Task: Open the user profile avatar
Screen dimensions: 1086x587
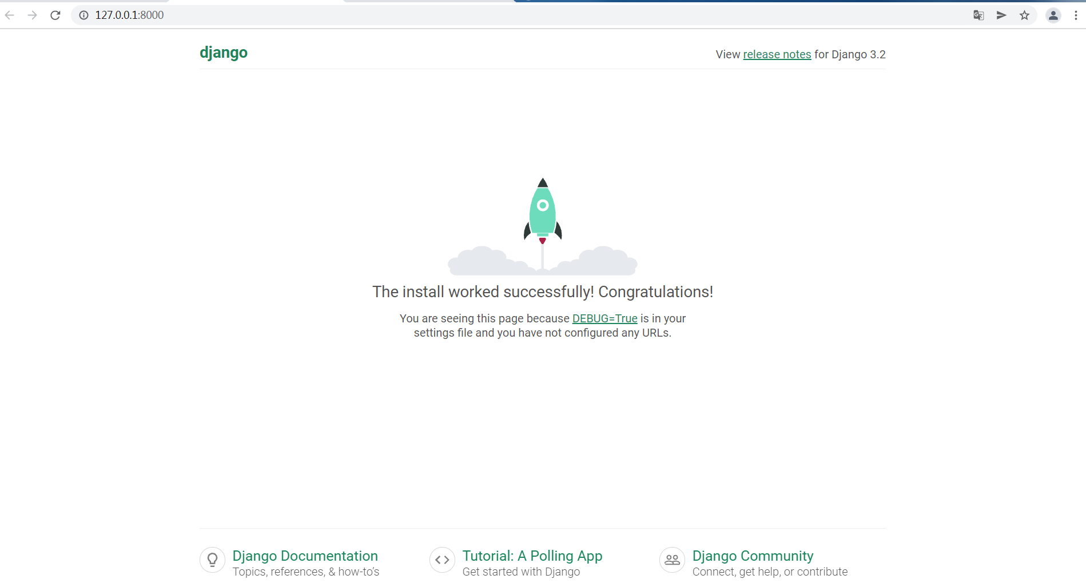Action: 1053,15
